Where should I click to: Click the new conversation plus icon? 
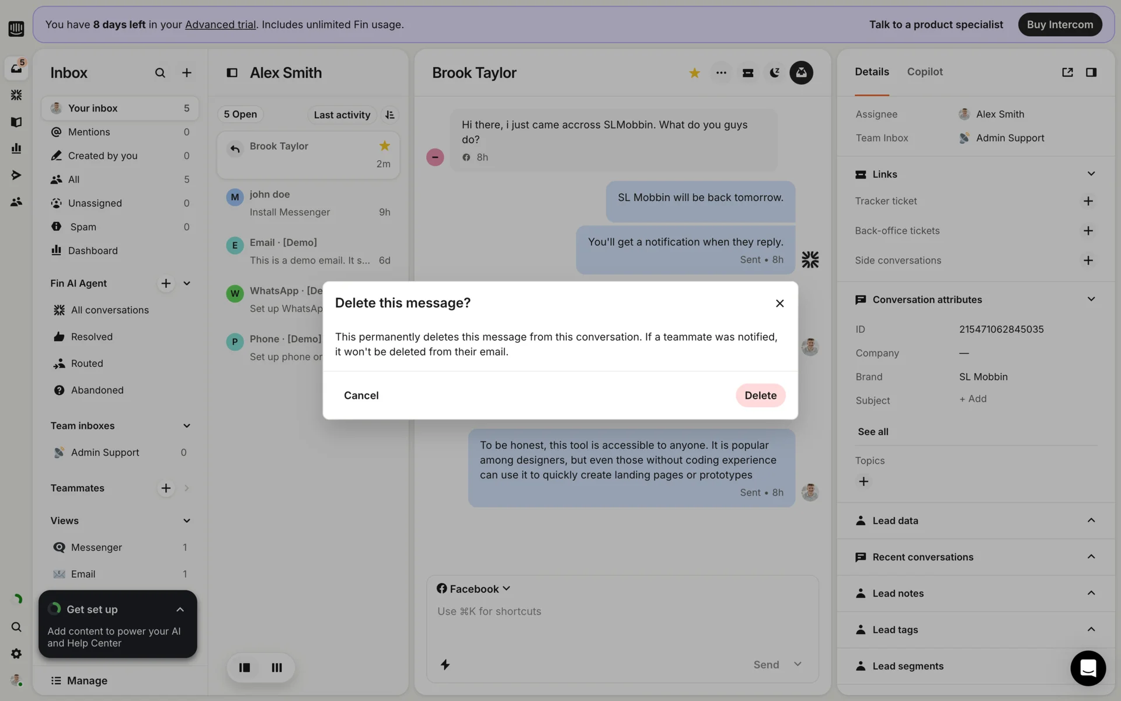click(x=187, y=73)
